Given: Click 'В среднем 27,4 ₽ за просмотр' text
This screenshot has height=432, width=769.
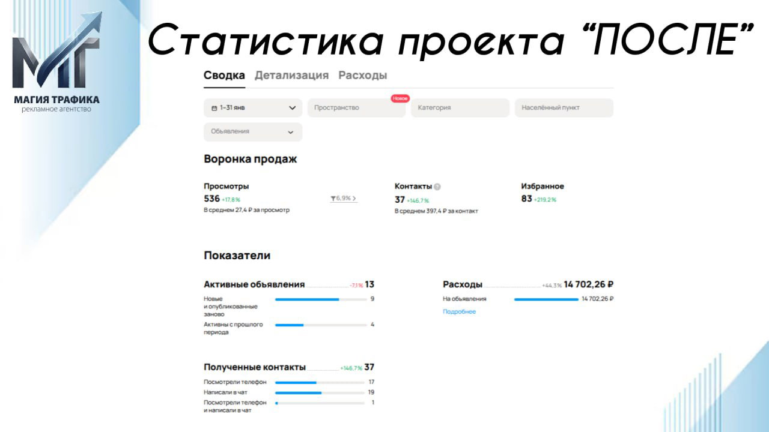Looking at the screenshot, I should [x=246, y=210].
